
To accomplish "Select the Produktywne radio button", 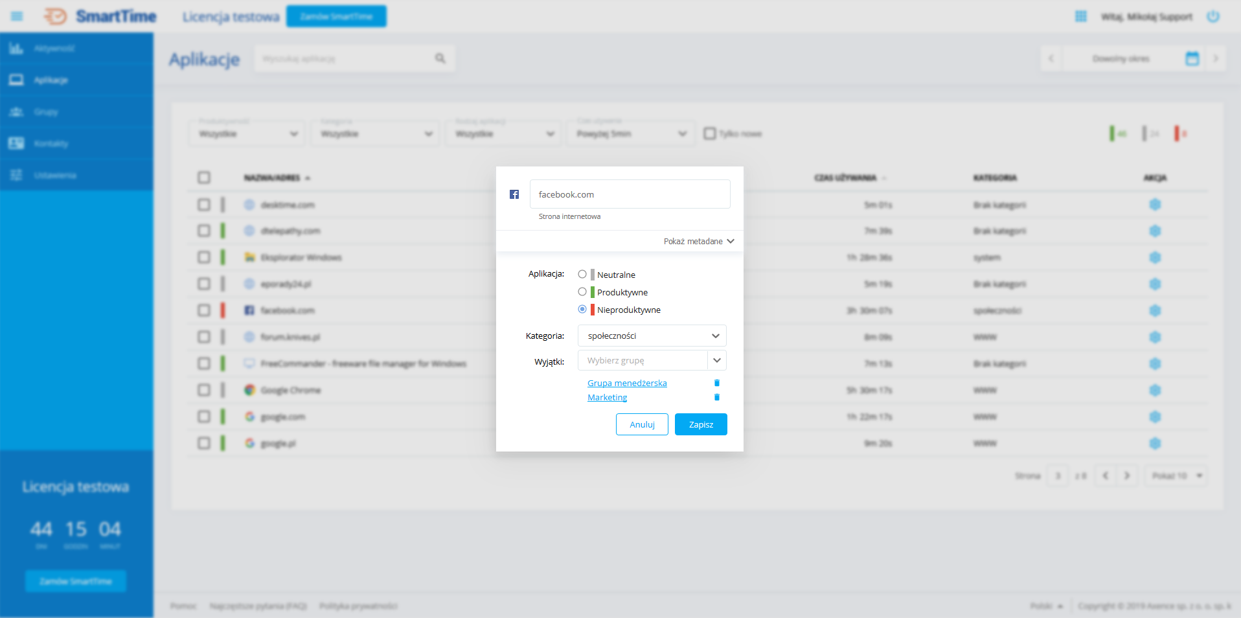I will click(582, 292).
